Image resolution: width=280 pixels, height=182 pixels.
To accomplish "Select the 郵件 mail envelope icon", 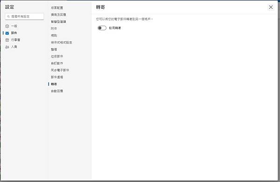I will [7, 33].
